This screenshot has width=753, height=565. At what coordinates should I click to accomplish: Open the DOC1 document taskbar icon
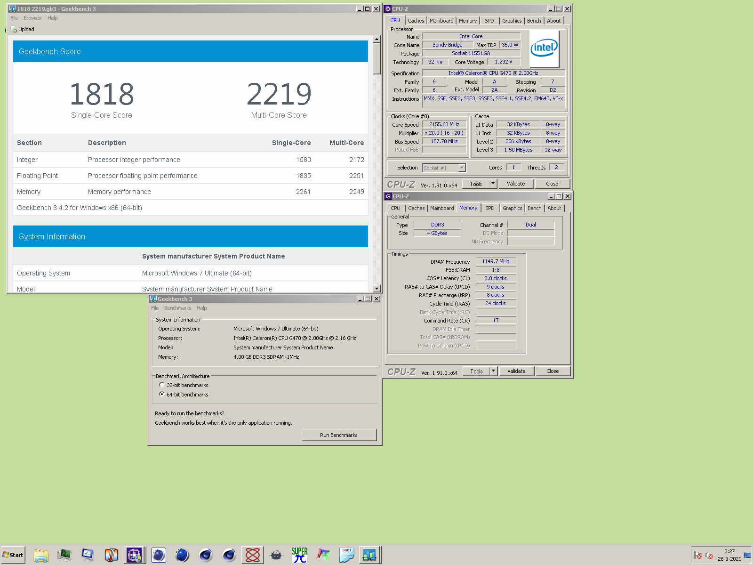346,555
